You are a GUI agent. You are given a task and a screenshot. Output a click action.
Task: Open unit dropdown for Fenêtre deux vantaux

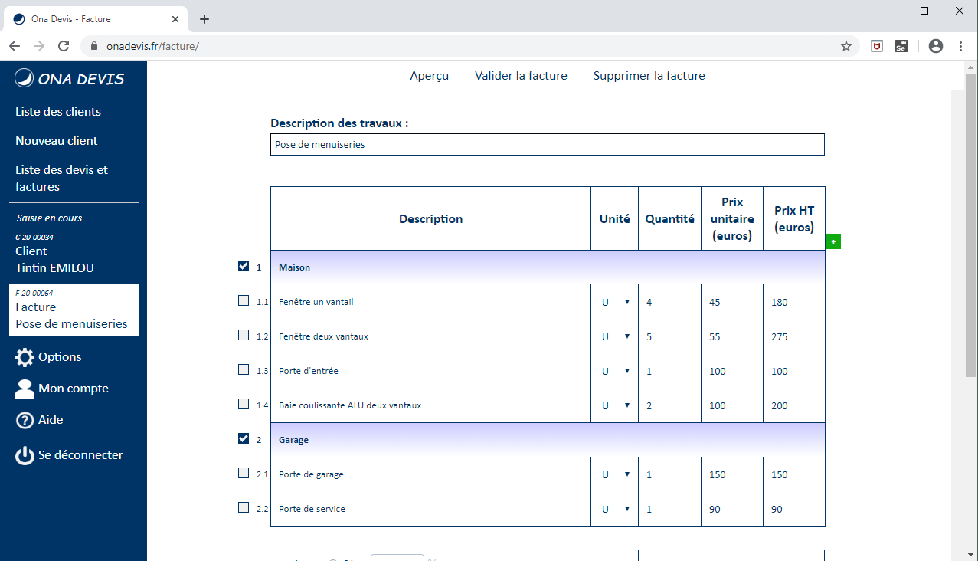click(615, 336)
